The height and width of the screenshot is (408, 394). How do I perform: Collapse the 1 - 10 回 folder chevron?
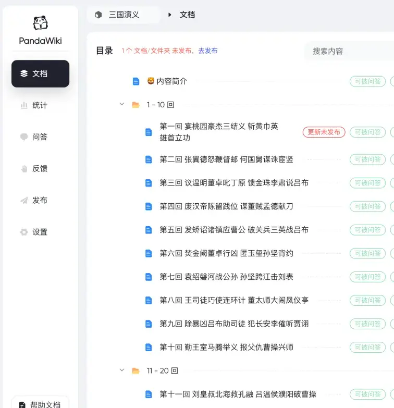(122, 104)
